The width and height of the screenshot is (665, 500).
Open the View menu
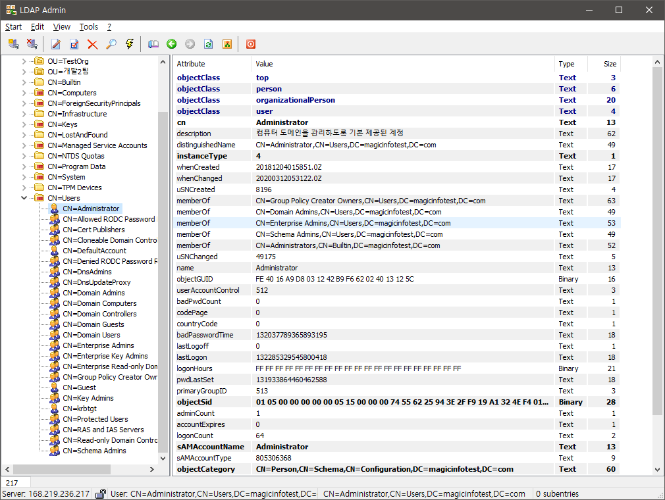coord(62,27)
